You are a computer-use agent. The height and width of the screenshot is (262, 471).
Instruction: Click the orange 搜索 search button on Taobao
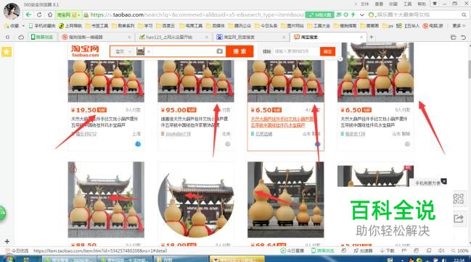click(x=239, y=51)
